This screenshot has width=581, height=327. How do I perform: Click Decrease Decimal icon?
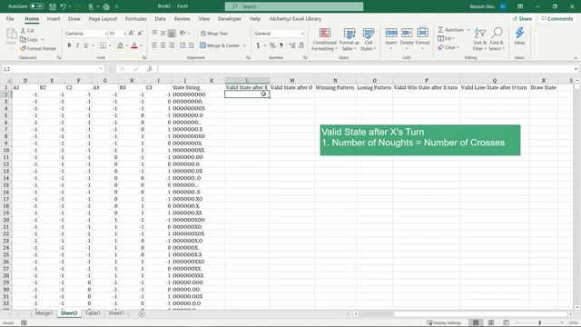[301, 45]
